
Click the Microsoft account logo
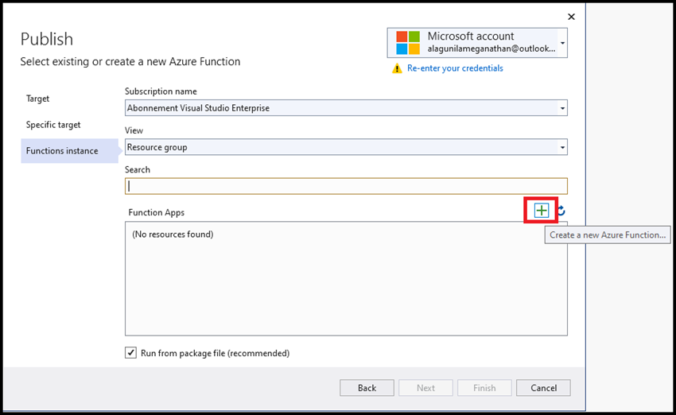[x=407, y=42]
